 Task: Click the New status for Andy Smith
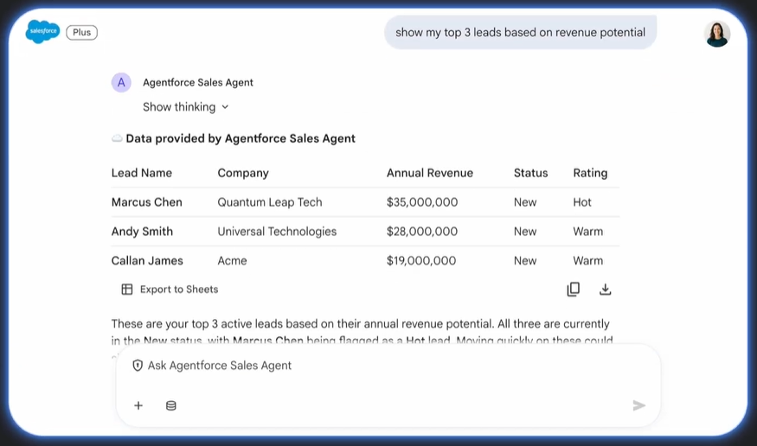coord(525,232)
